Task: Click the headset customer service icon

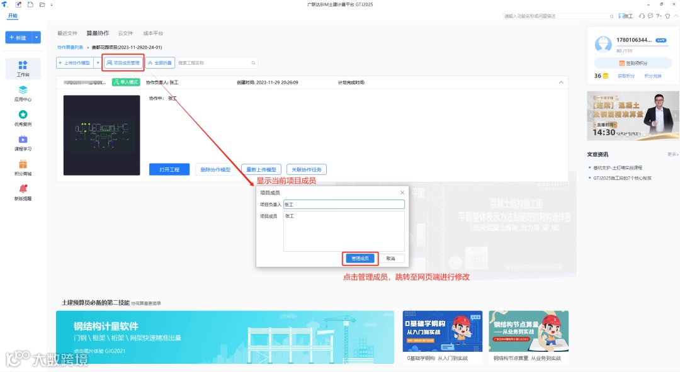Action: click(x=642, y=16)
